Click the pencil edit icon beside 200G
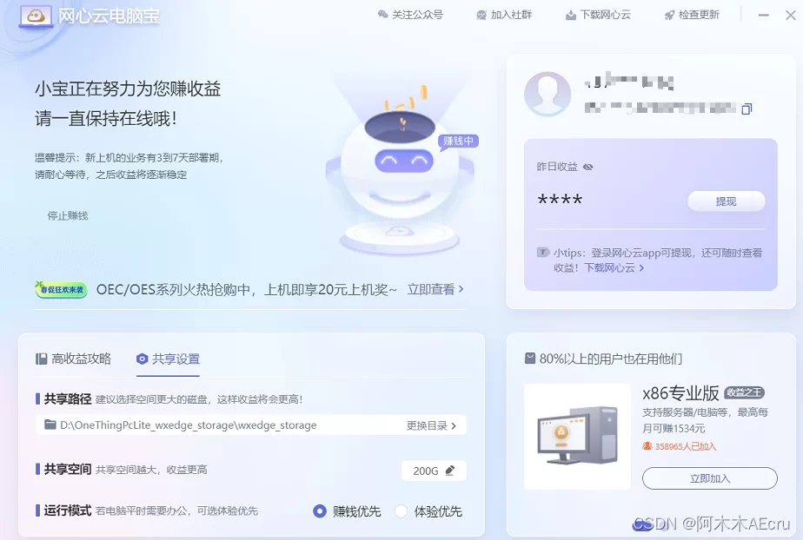 (x=449, y=471)
